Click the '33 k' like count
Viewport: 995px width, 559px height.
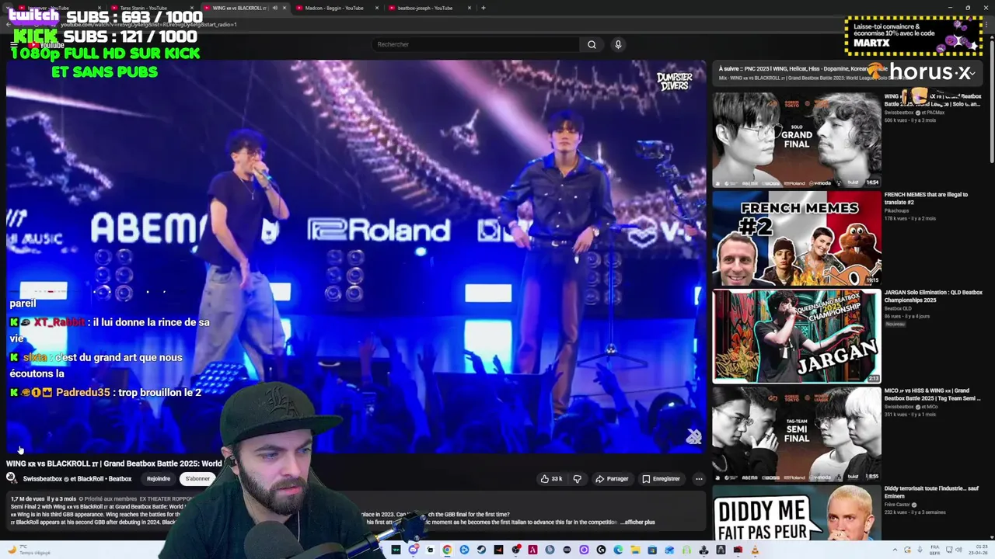tap(557, 479)
